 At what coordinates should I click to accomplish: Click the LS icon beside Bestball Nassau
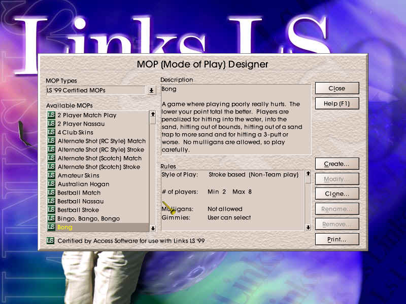click(x=51, y=201)
